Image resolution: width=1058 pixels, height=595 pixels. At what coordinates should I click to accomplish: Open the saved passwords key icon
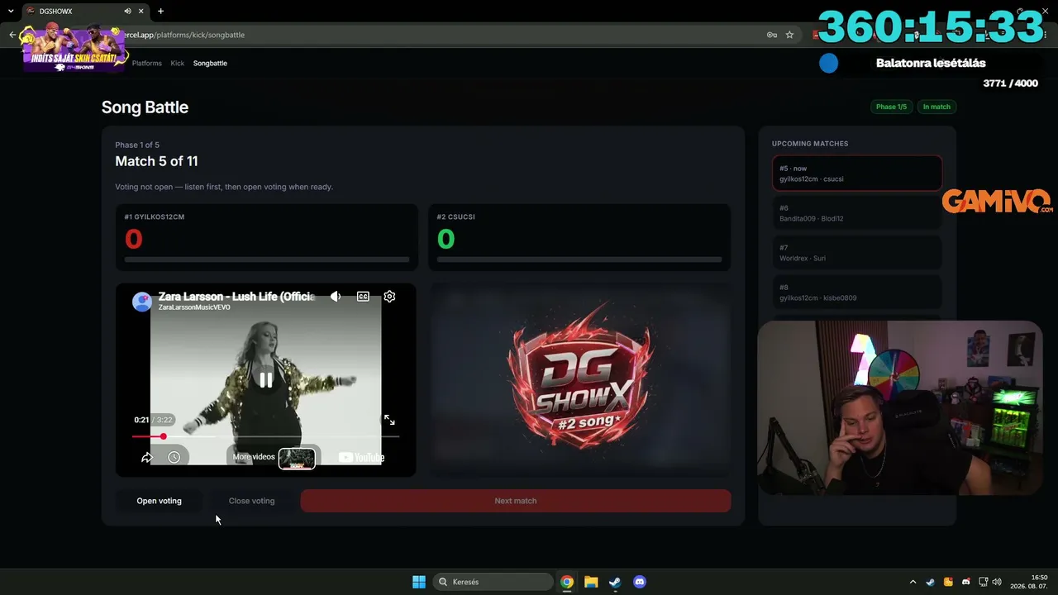(772, 35)
